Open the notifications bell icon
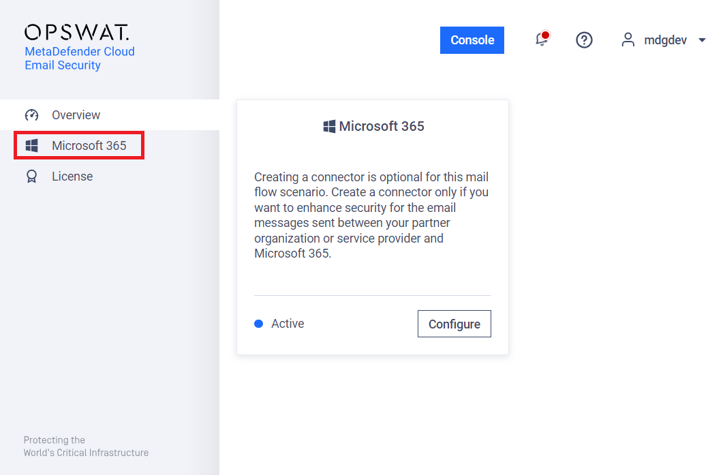This screenshot has width=725, height=475. [x=542, y=40]
